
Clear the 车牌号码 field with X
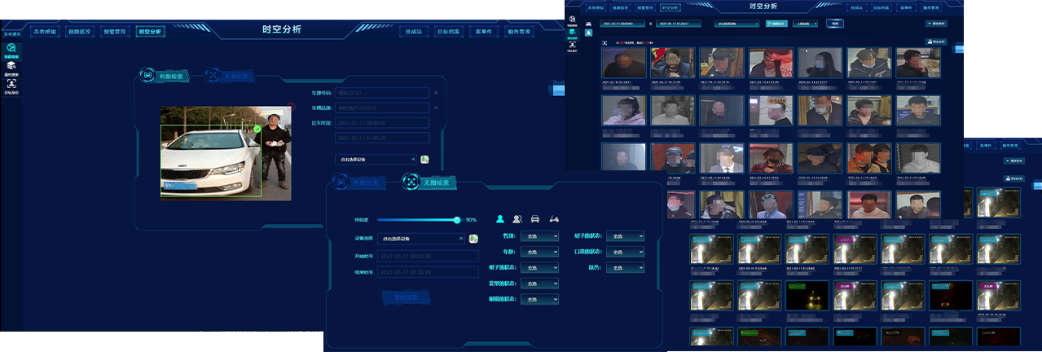435,93
